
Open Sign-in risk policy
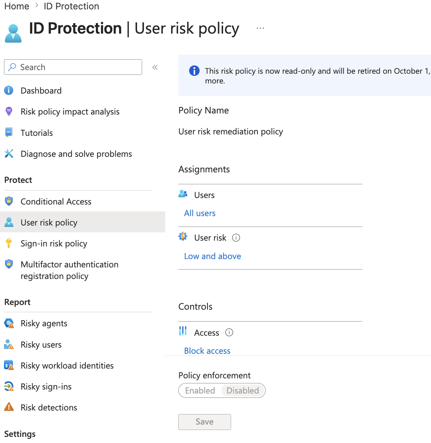[54, 244]
